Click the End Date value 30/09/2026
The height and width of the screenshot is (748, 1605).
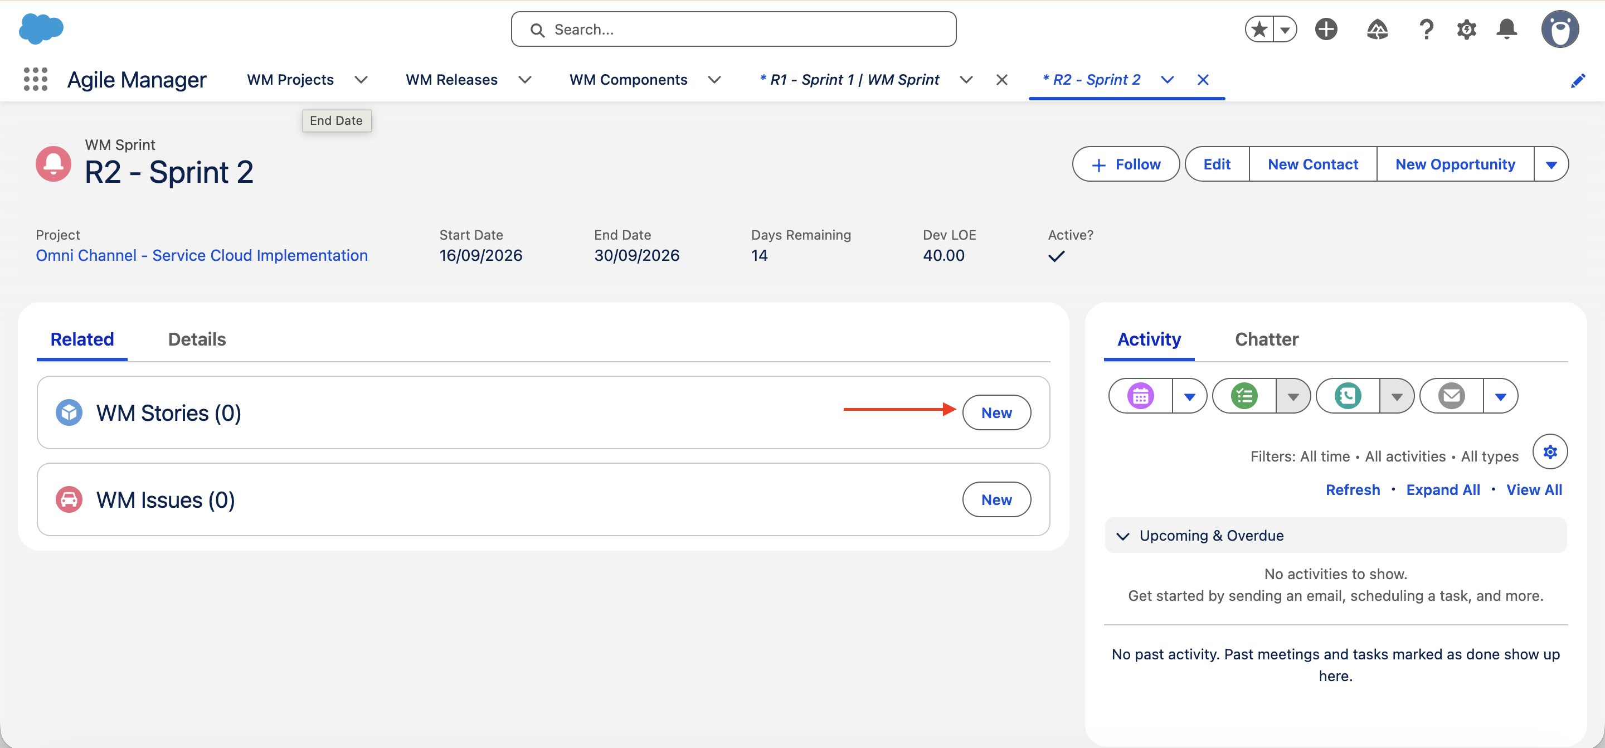pyautogui.click(x=636, y=256)
